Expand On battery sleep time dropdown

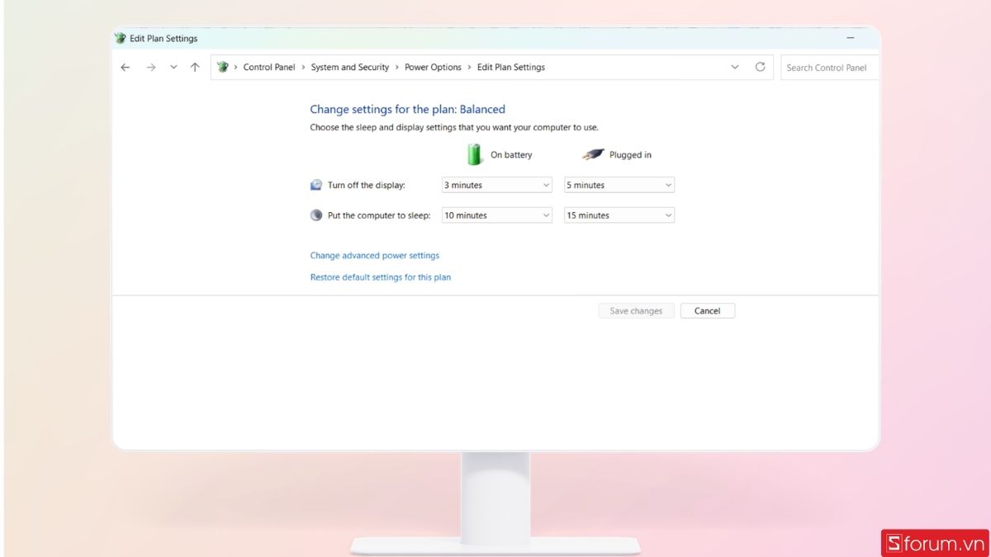click(496, 215)
